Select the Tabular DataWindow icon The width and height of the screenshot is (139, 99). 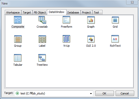point(18,58)
